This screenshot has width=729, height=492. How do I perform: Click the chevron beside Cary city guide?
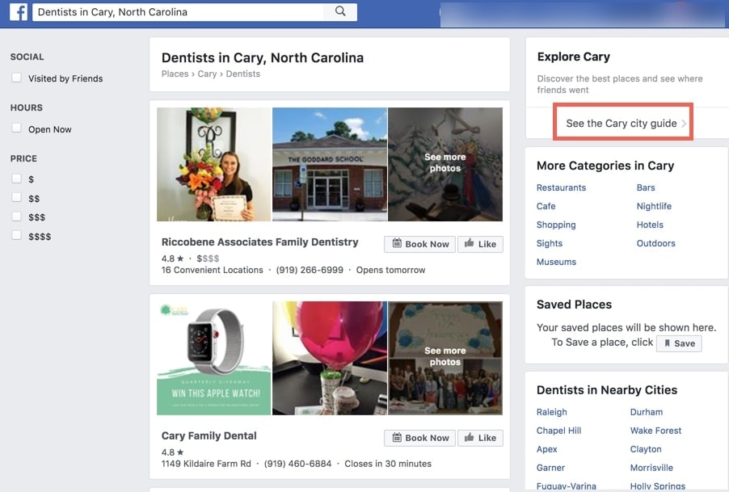pyautogui.click(x=684, y=124)
